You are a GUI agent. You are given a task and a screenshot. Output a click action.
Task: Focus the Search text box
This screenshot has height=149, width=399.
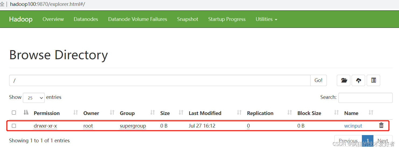[x=365, y=98]
